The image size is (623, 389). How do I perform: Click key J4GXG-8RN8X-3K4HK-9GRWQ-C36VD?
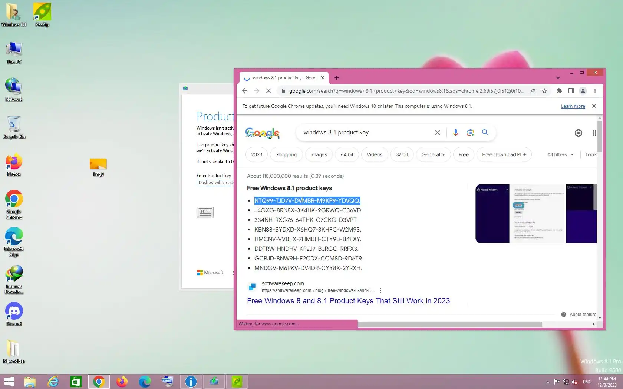pos(308,210)
